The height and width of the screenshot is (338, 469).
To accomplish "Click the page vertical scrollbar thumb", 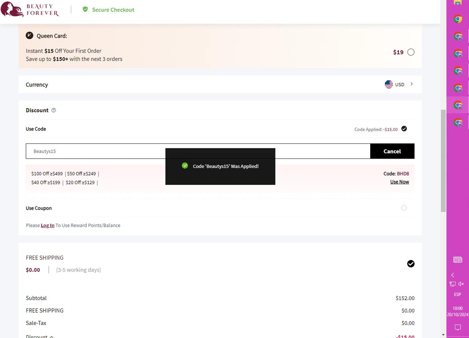I will click(443, 161).
